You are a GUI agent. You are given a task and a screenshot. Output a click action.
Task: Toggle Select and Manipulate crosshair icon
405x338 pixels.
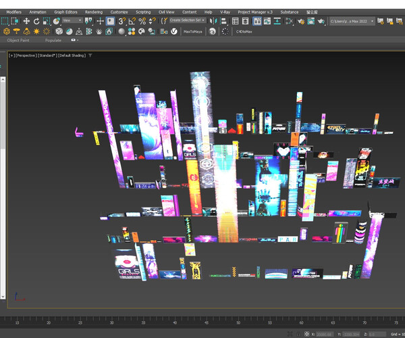[x=100, y=21]
